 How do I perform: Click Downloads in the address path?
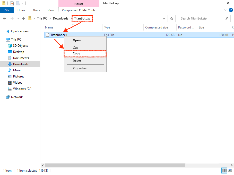point(60,18)
